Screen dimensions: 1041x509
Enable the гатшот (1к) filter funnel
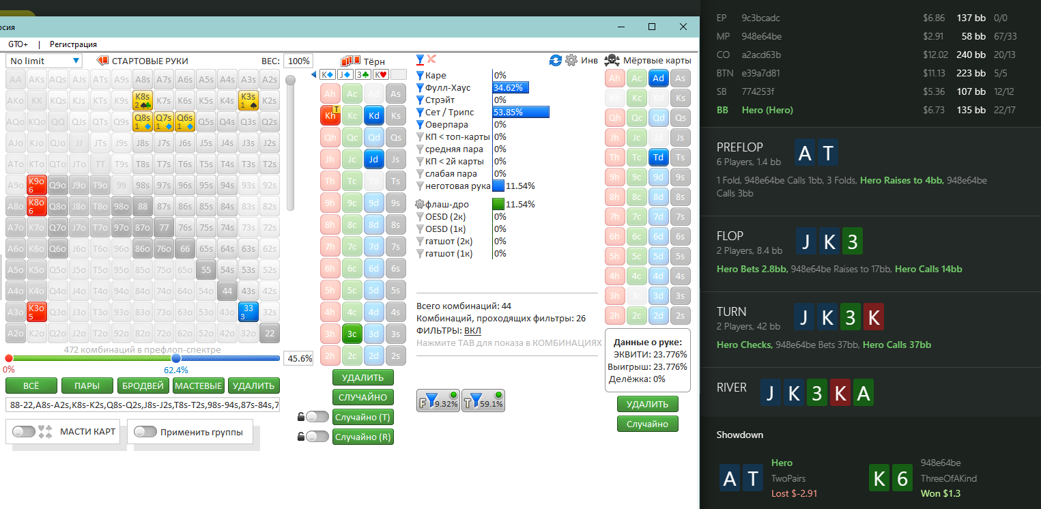pos(420,253)
